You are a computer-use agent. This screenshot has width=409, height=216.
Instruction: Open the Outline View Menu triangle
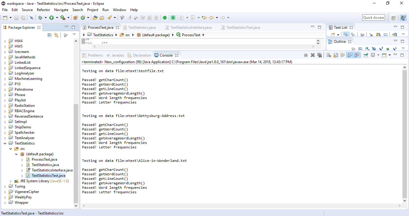(403, 48)
